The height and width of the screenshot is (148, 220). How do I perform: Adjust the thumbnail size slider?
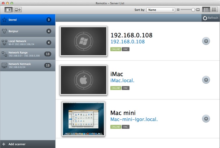click(x=192, y=10)
